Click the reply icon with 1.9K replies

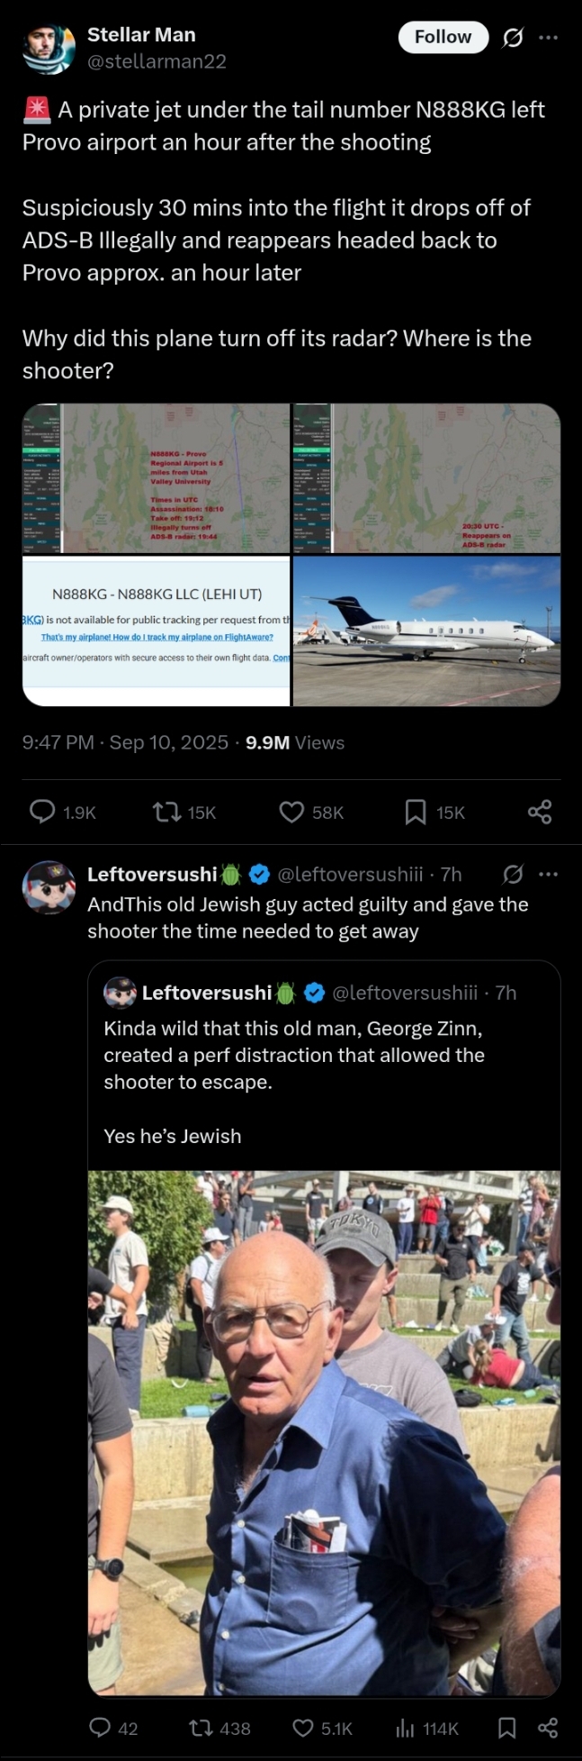coord(43,812)
